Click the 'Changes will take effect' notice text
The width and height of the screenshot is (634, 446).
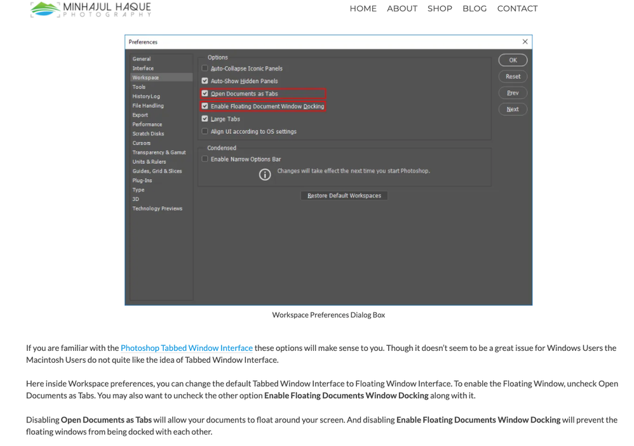353,171
